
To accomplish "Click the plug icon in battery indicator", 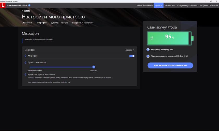I will [152, 38].
